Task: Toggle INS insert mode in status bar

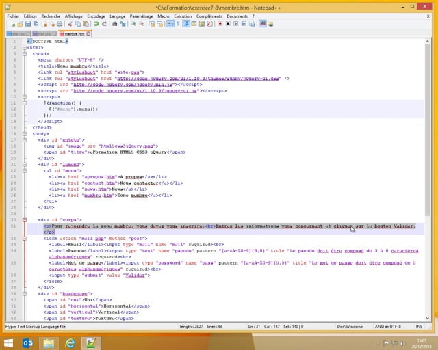Action: tap(419, 326)
